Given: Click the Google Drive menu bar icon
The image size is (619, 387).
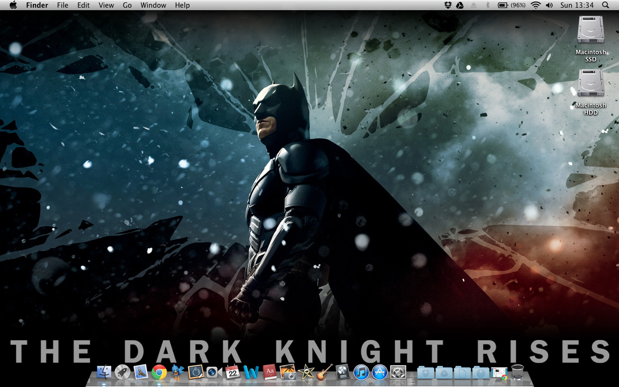Looking at the screenshot, I should pos(460,5).
